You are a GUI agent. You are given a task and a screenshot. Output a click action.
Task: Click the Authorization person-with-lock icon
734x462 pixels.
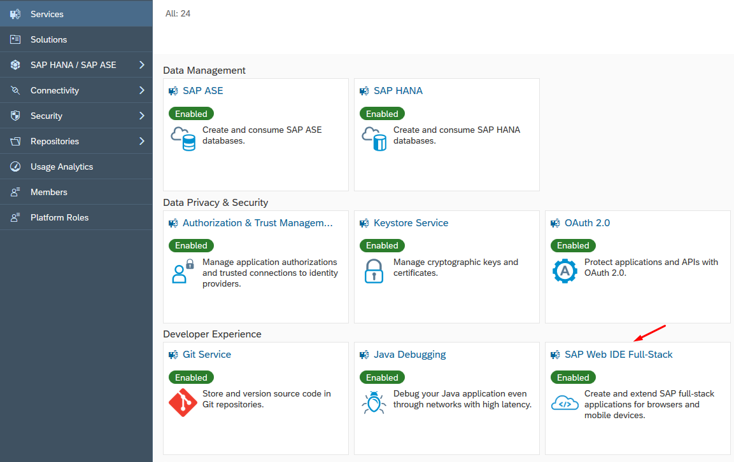pyautogui.click(x=183, y=271)
